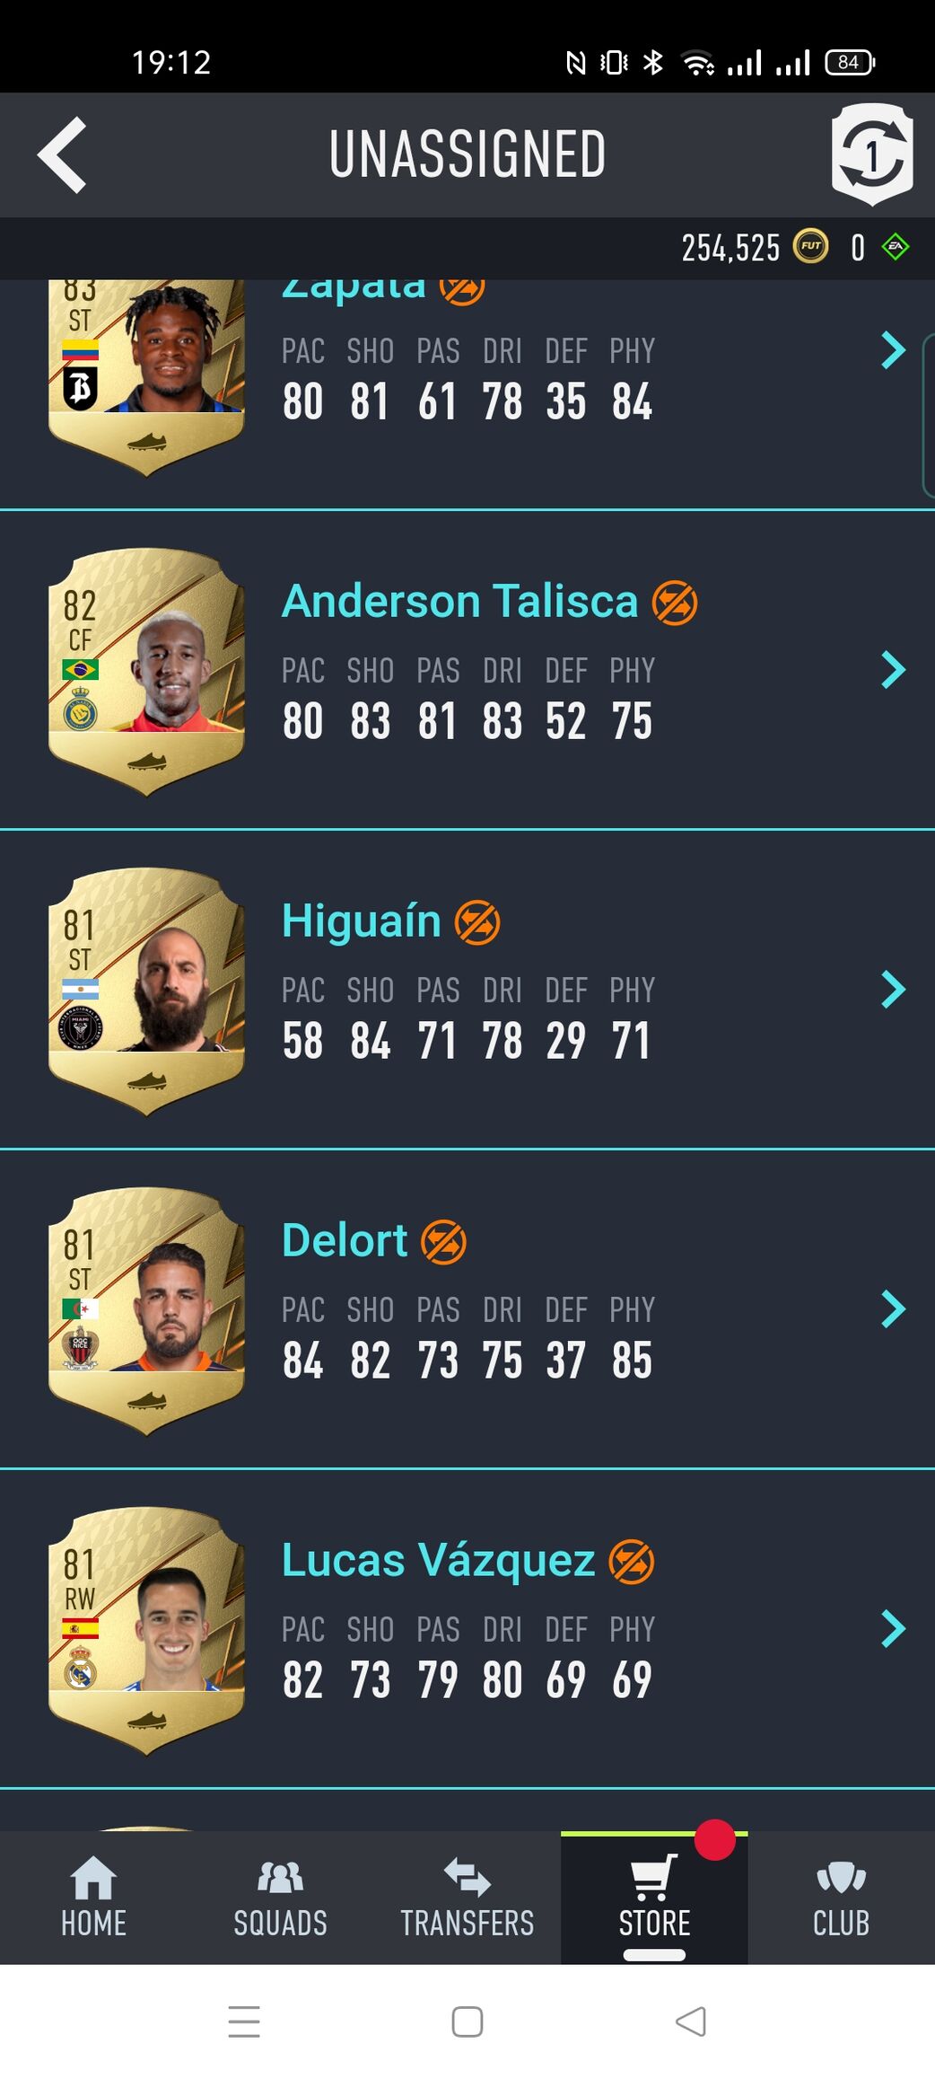Image resolution: width=935 pixels, height=2079 pixels.
Task: Expand Anderson Talisca's details chevron
Action: click(x=893, y=670)
